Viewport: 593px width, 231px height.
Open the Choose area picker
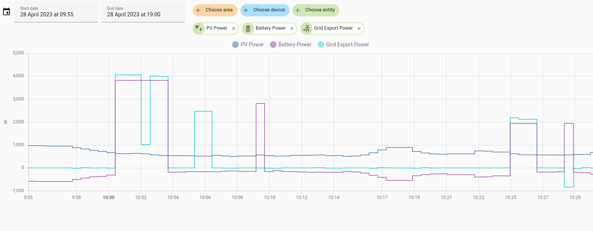(215, 10)
